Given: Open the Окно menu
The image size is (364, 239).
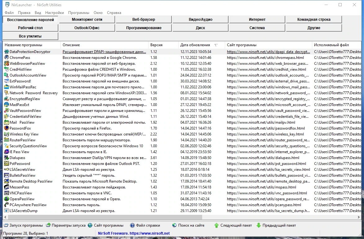Looking at the screenshot, I should tap(98, 13).
